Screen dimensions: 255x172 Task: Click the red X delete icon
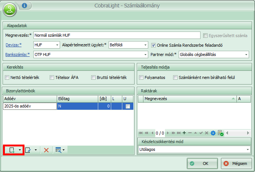point(46,150)
